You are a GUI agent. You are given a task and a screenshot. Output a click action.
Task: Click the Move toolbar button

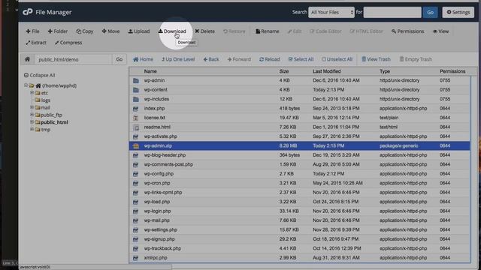coord(110,31)
